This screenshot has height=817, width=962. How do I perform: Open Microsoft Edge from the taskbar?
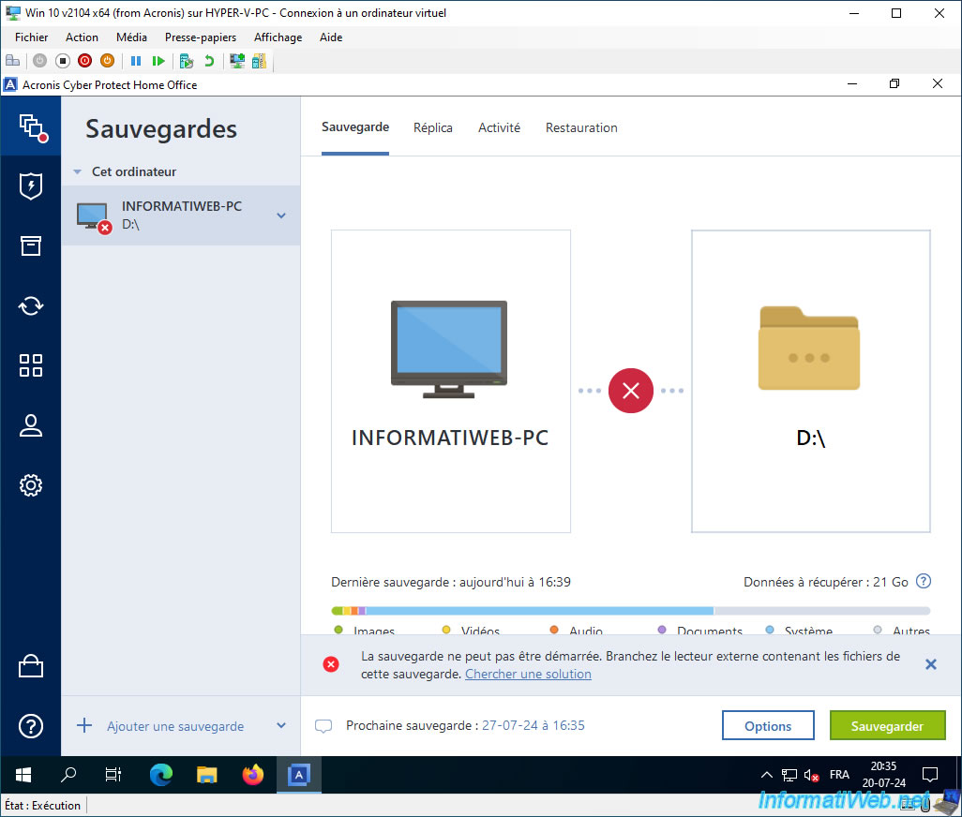pos(160,775)
